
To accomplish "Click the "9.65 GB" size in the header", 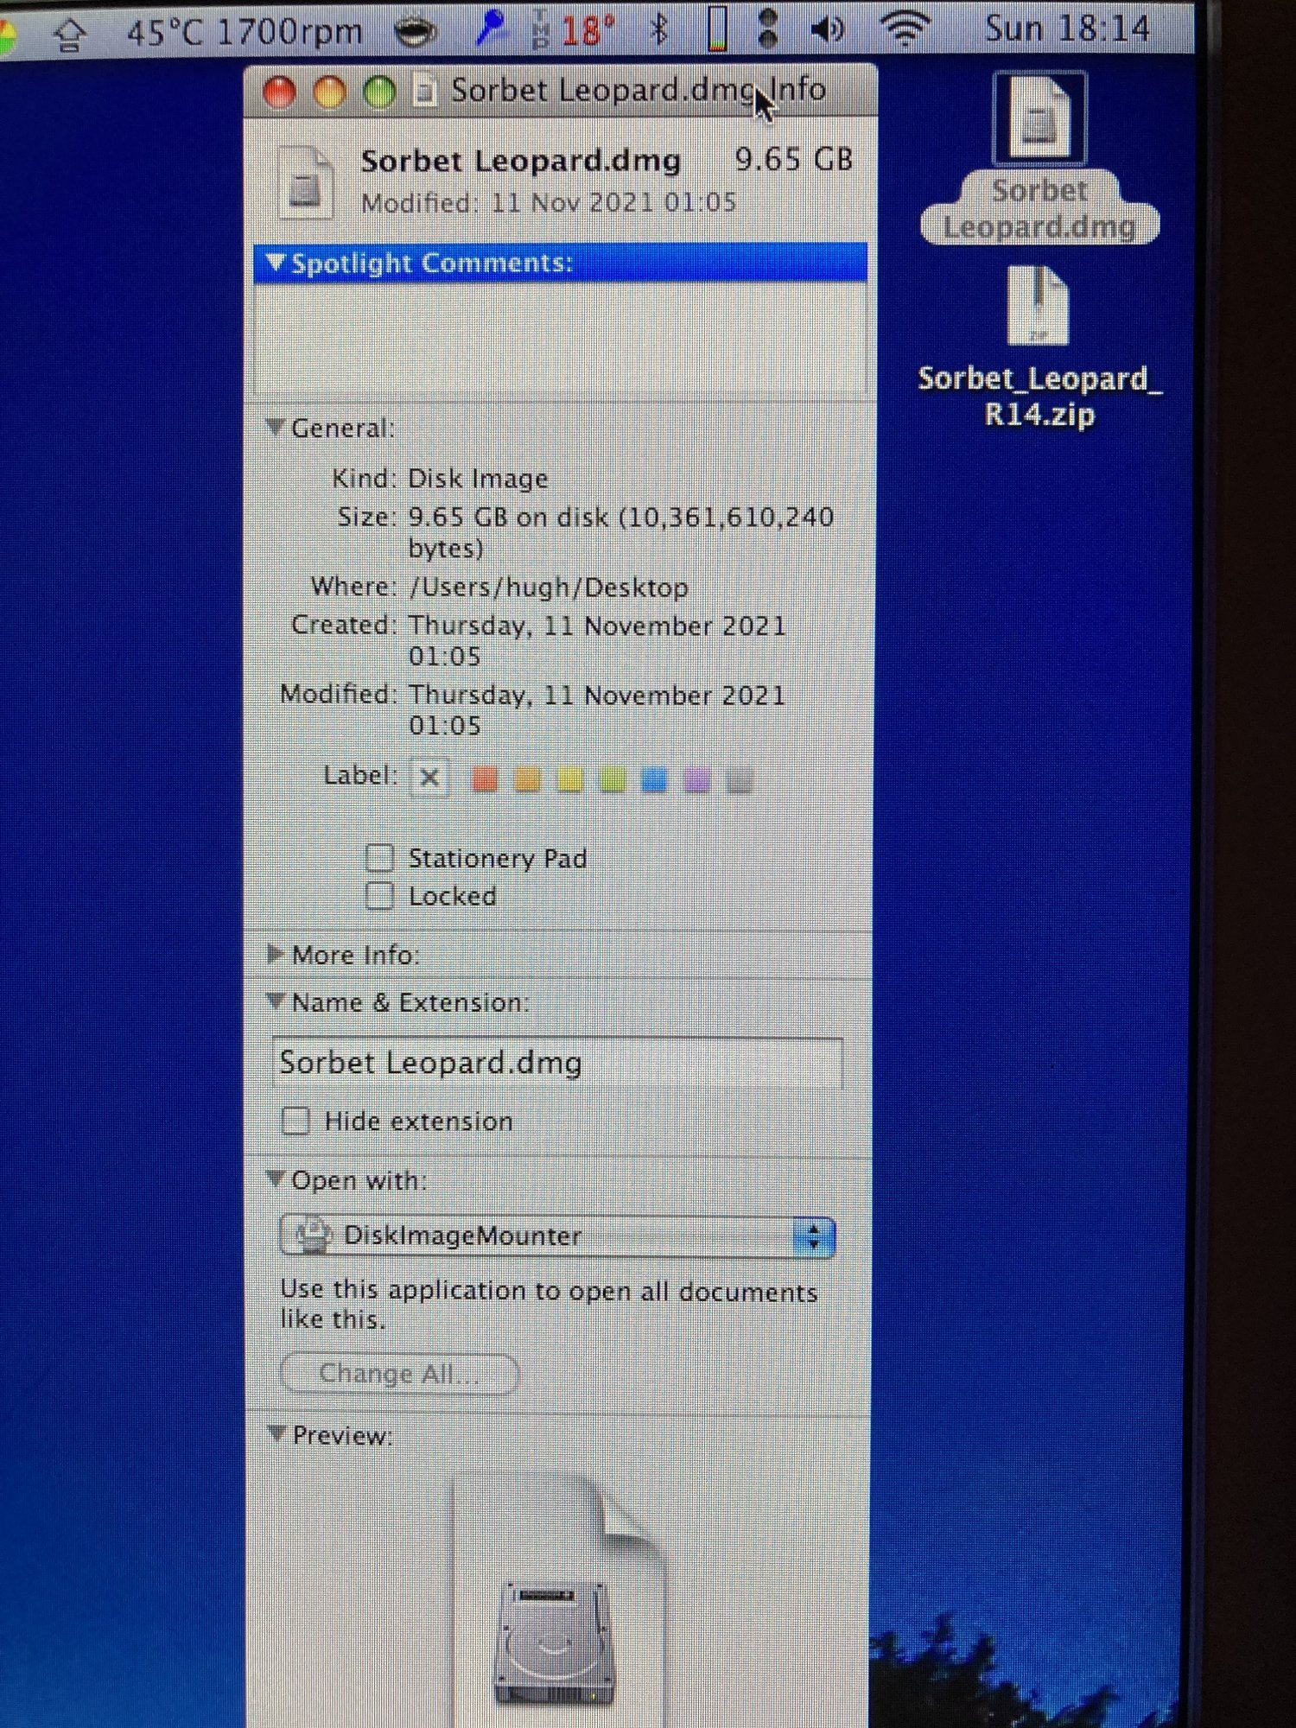I will point(793,160).
